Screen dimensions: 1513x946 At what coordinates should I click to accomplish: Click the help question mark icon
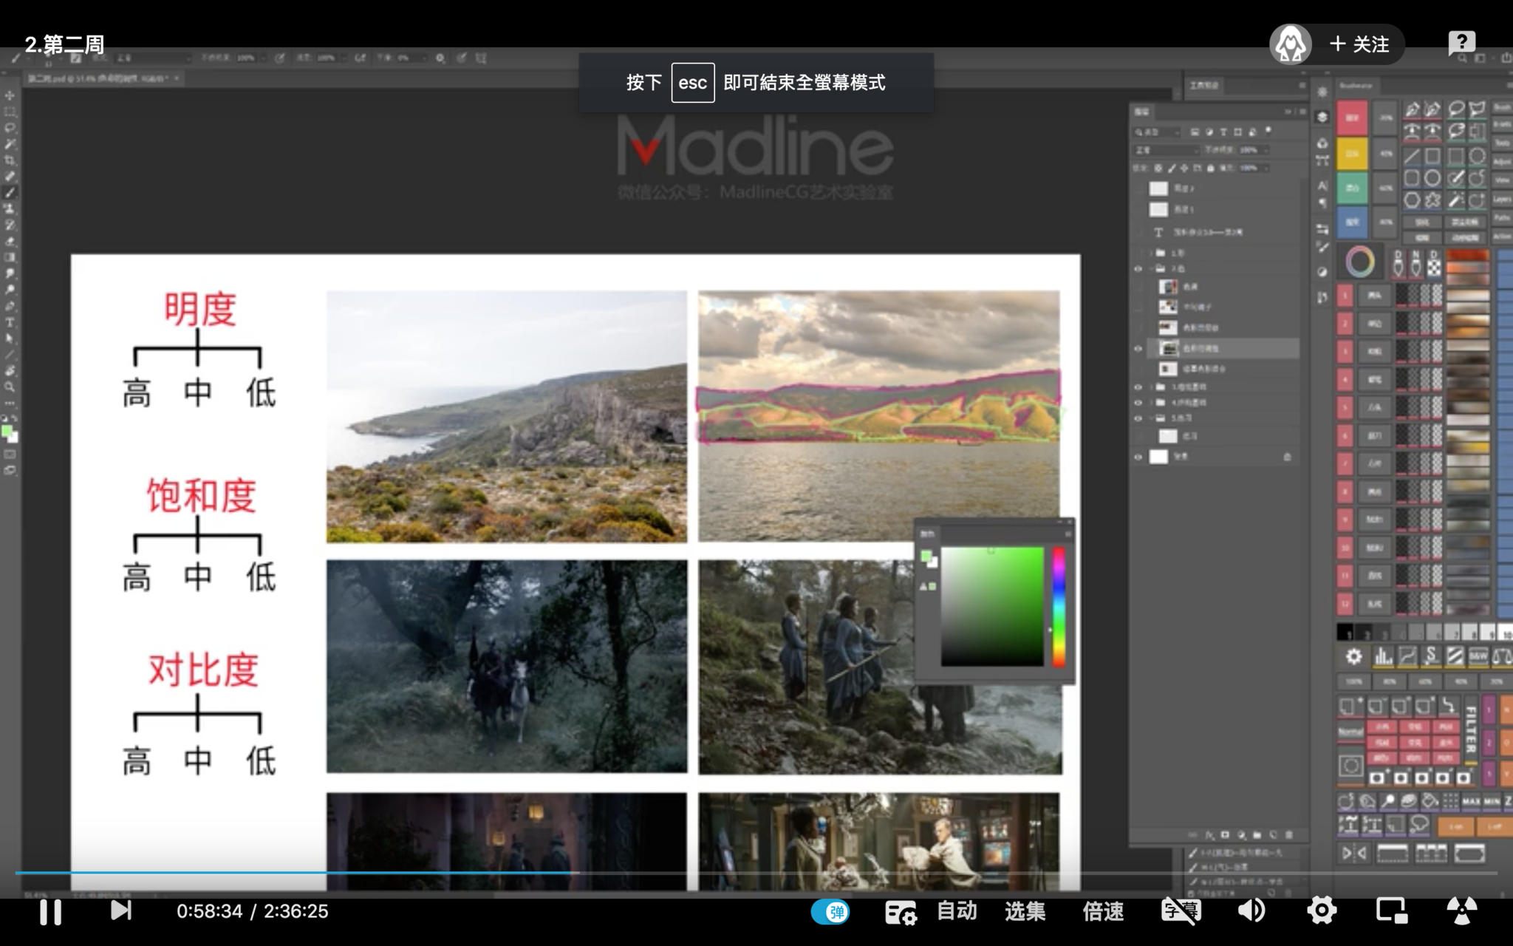(x=1461, y=44)
